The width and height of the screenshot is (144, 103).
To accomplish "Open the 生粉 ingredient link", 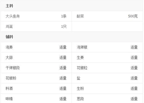I will click(x=80, y=89).
